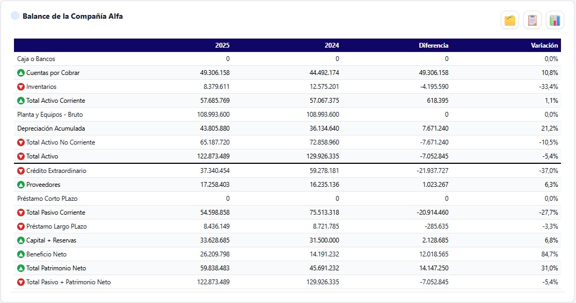Image resolution: width=576 pixels, height=303 pixels.
Task: Click the Diferencia column header
Action: 433,46
